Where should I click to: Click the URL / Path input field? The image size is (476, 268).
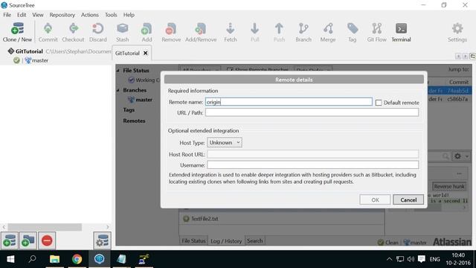(x=312, y=112)
